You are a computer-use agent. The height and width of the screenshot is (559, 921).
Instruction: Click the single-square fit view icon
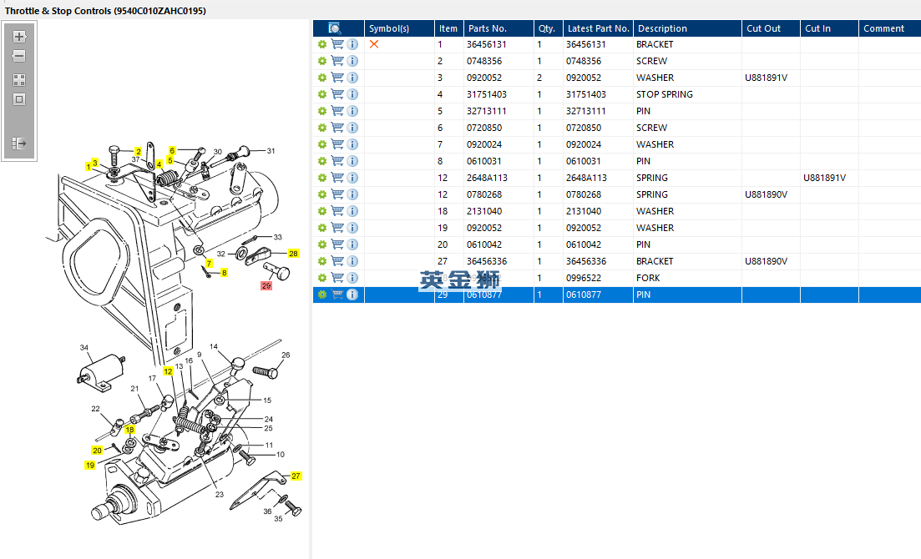(x=19, y=99)
